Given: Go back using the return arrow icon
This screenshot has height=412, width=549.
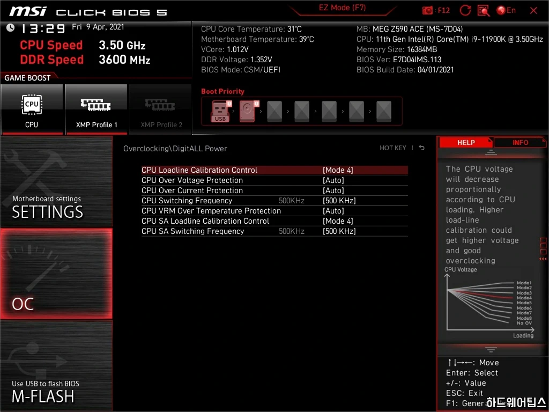Looking at the screenshot, I should [x=422, y=148].
